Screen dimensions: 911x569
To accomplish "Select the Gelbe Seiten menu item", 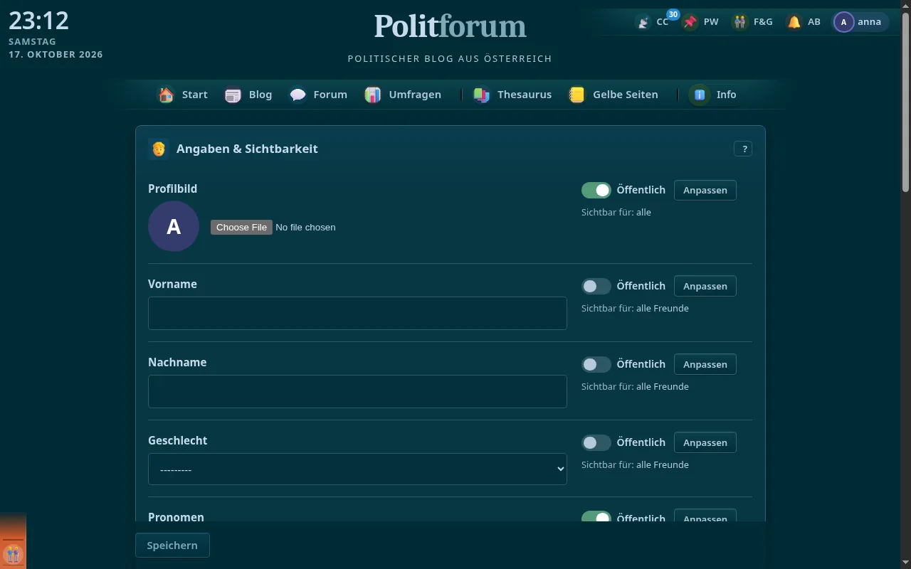I will [614, 95].
